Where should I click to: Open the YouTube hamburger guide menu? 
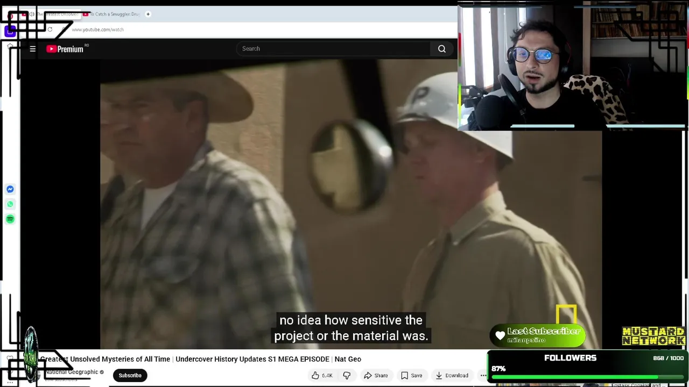click(x=33, y=49)
